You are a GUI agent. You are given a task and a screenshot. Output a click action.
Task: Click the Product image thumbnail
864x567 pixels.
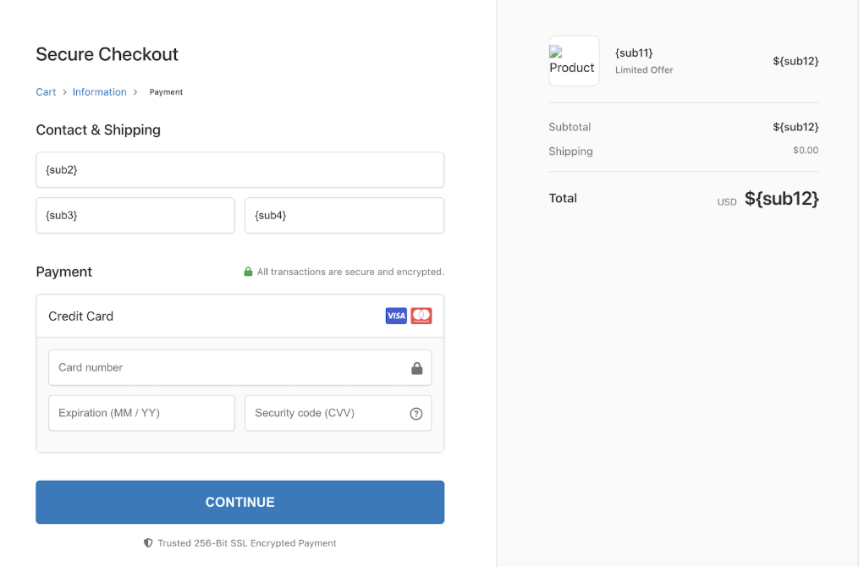click(x=574, y=61)
